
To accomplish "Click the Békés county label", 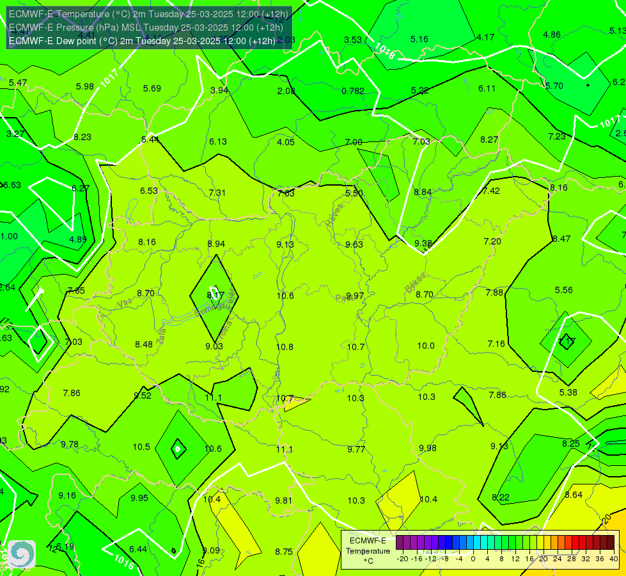I will tap(416, 283).
